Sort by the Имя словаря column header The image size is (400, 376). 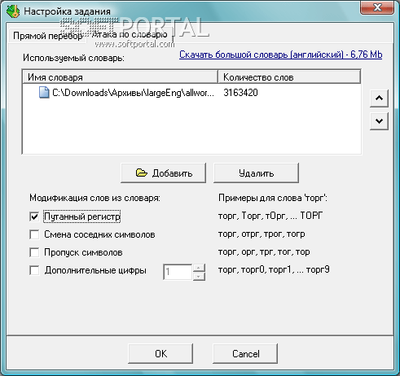(120, 77)
